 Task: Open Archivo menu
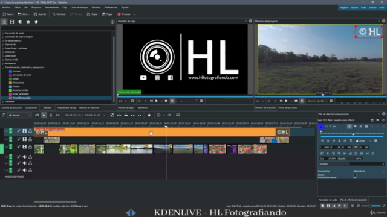pos(6,7)
